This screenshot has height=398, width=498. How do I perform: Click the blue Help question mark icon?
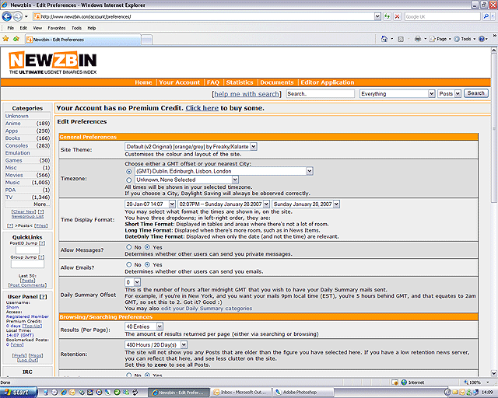tap(482, 39)
